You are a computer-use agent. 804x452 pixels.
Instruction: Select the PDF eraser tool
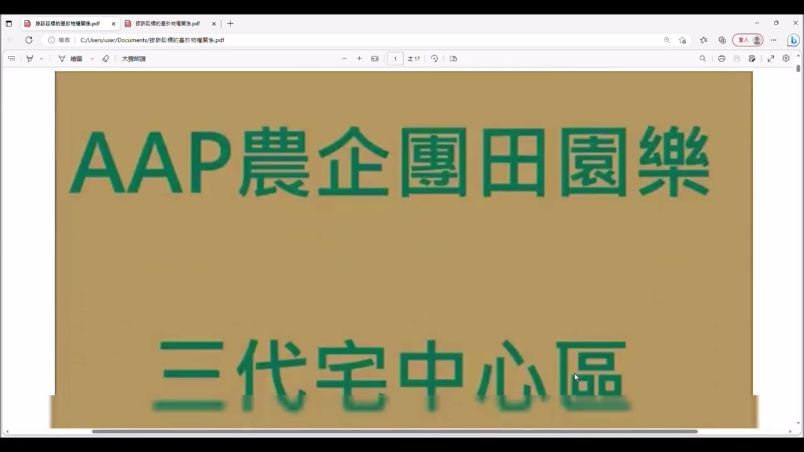106,58
